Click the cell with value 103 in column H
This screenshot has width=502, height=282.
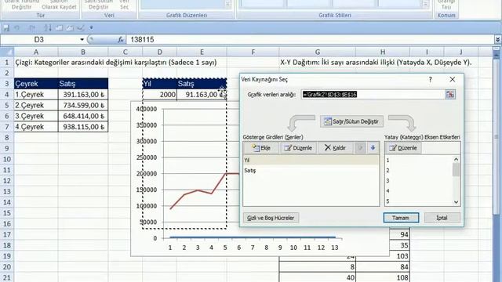383,256
